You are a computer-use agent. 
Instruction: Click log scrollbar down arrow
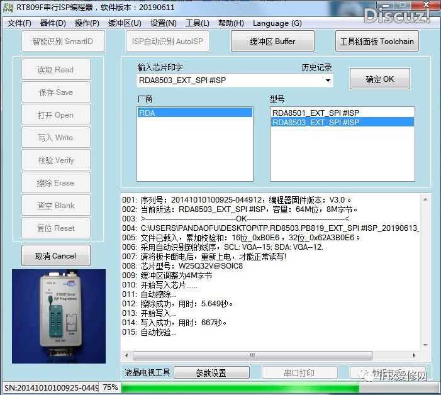click(x=425, y=345)
